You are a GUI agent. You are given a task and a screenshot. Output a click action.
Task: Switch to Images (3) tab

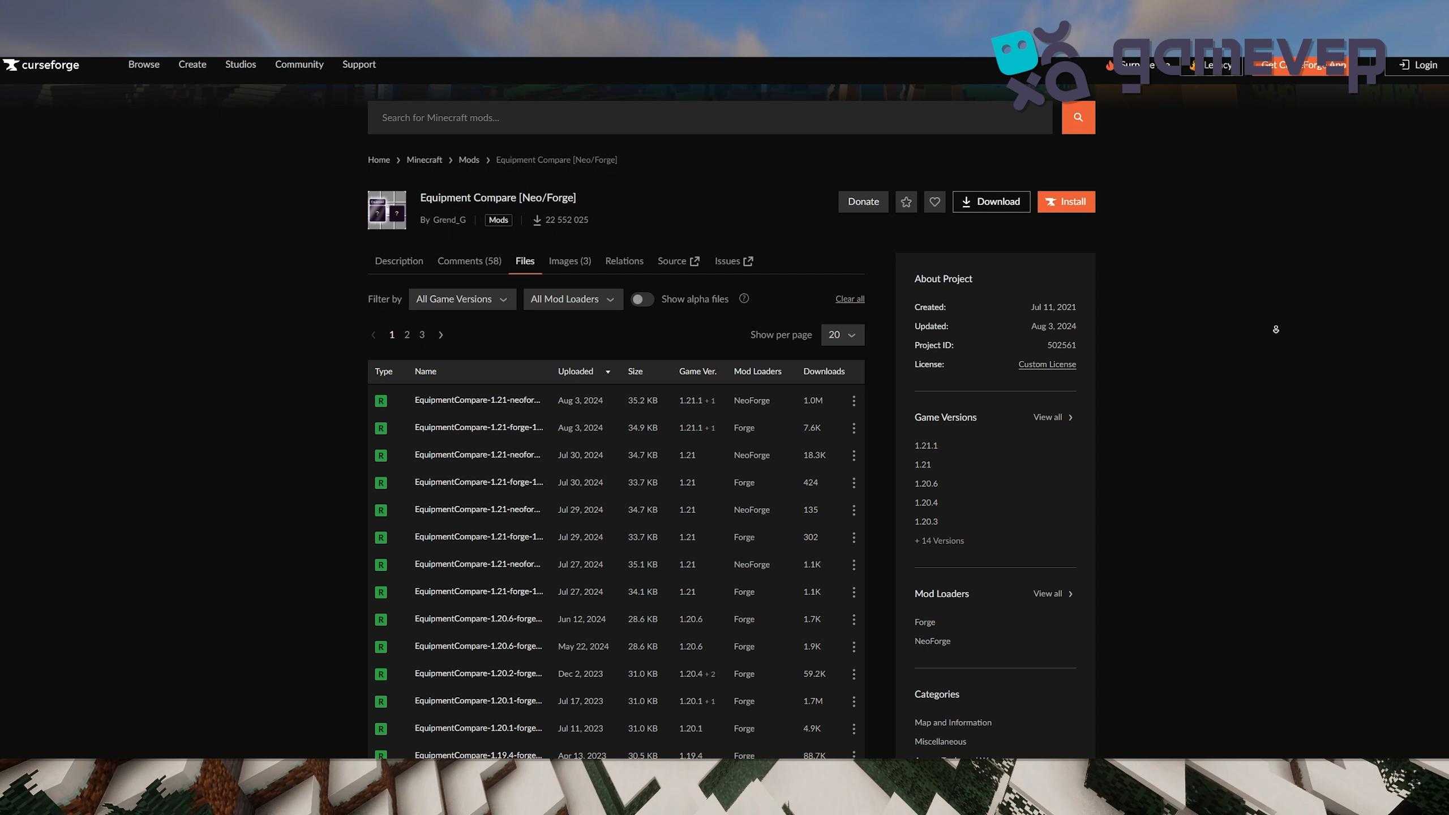coord(569,261)
